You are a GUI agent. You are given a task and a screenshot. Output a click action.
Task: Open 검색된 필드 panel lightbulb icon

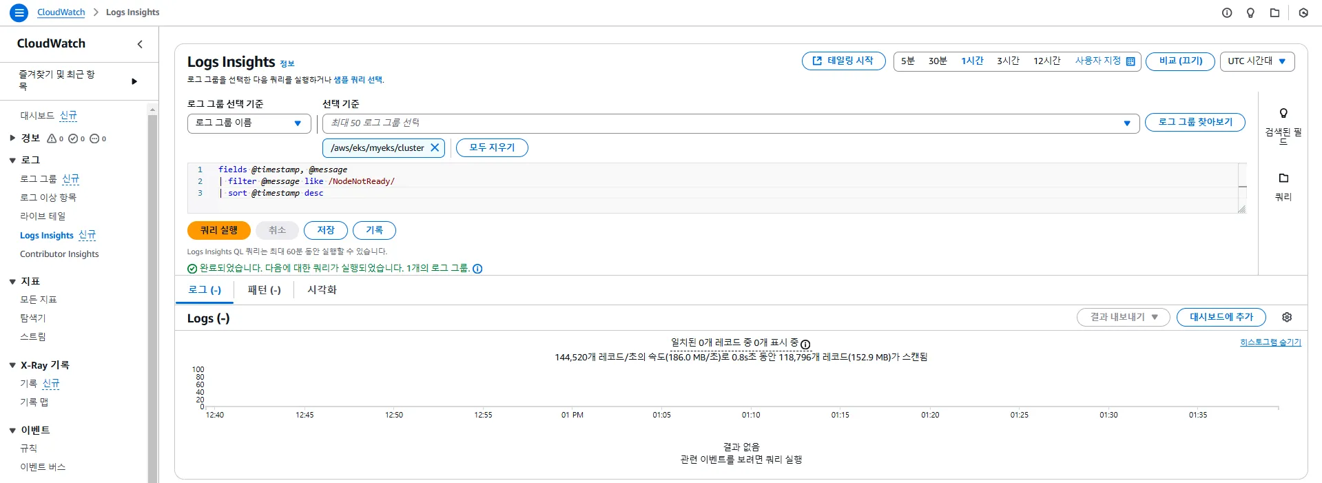tap(1283, 114)
